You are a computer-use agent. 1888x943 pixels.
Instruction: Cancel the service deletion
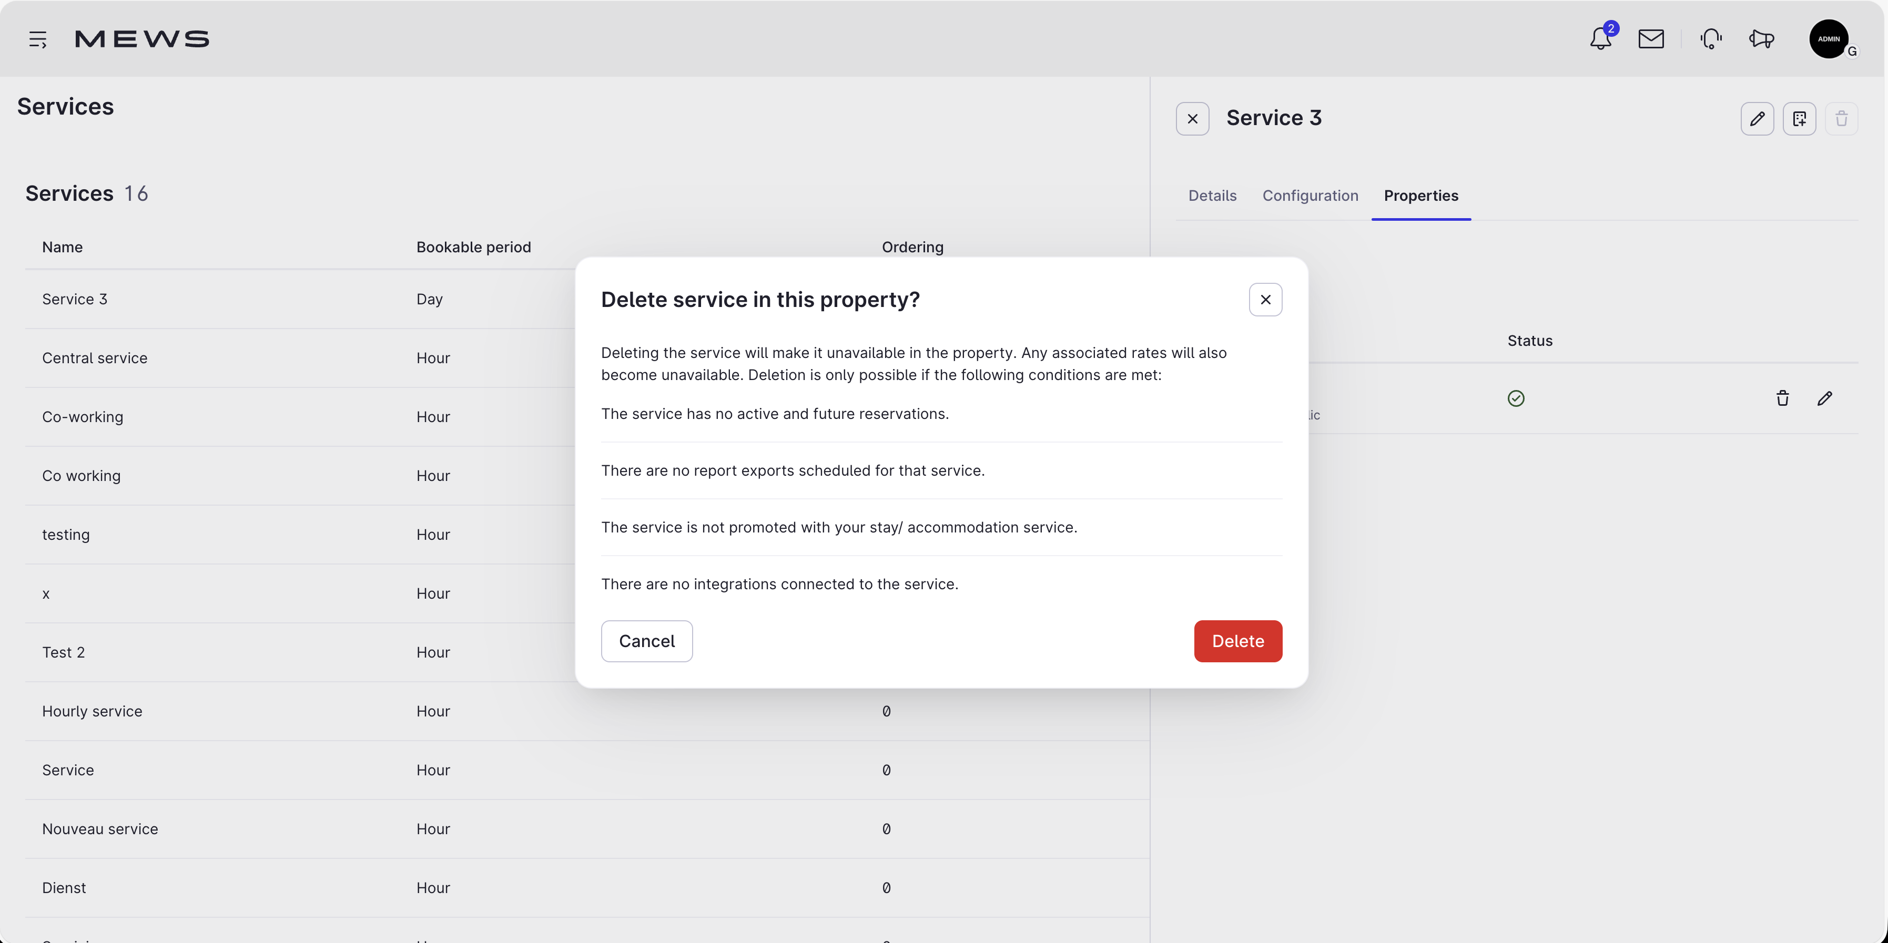[x=646, y=641]
